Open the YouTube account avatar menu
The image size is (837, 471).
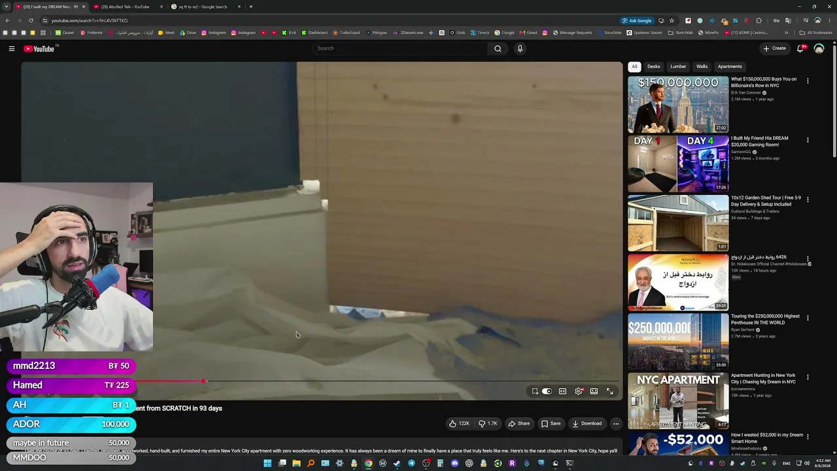click(819, 48)
